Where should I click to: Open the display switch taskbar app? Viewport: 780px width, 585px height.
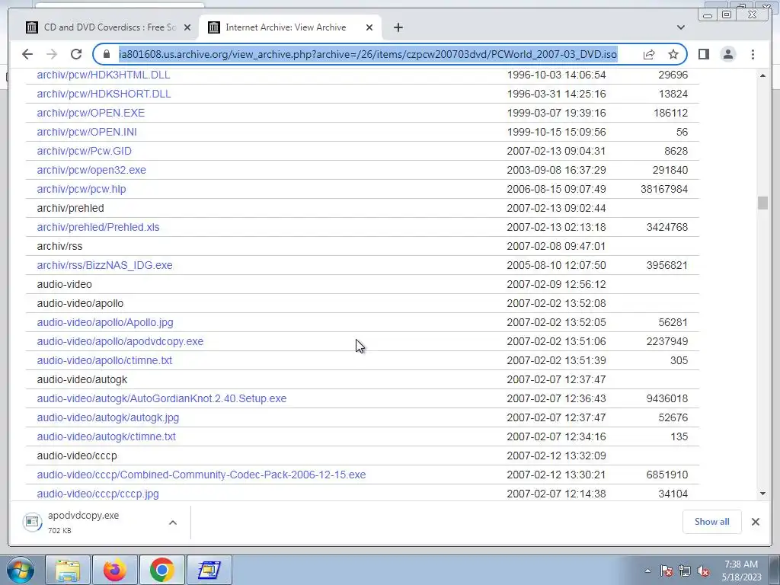(209, 570)
